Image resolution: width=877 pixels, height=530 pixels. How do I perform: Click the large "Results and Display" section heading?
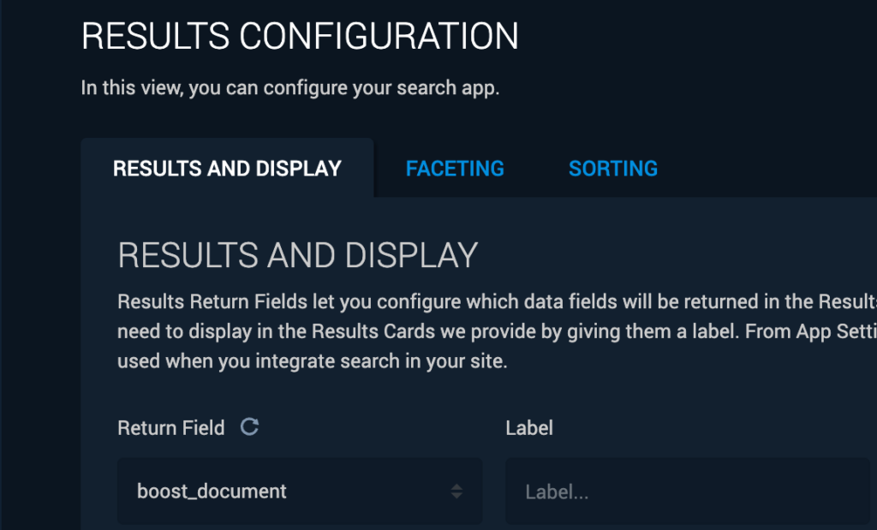297,256
